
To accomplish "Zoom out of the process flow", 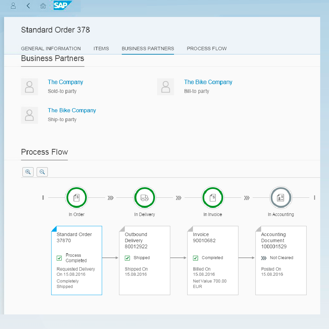I will (42, 172).
